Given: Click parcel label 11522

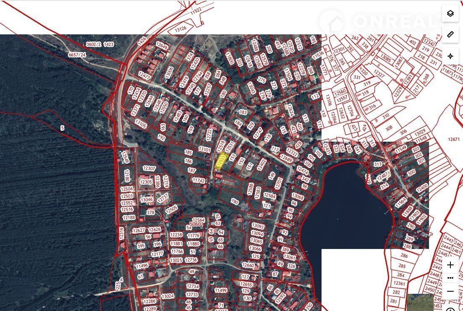Looking at the screenshot, I should (196, 10).
